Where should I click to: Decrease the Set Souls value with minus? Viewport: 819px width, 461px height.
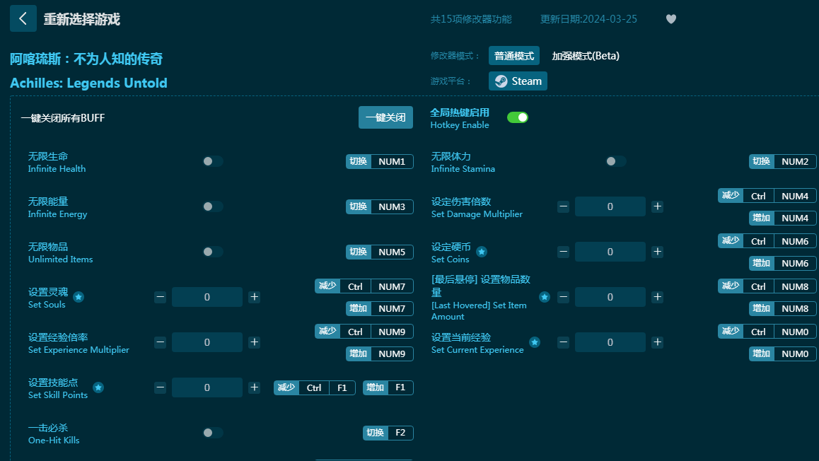pyautogui.click(x=161, y=297)
